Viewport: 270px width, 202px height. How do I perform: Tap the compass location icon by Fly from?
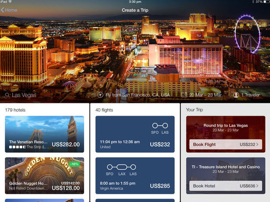click(x=100, y=95)
